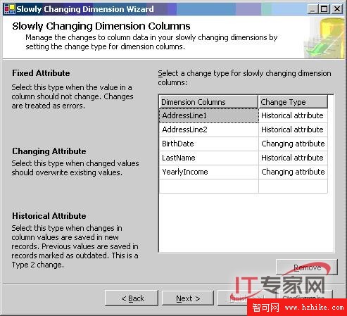Select the AddressLine1 dimension column cell

(x=209, y=115)
